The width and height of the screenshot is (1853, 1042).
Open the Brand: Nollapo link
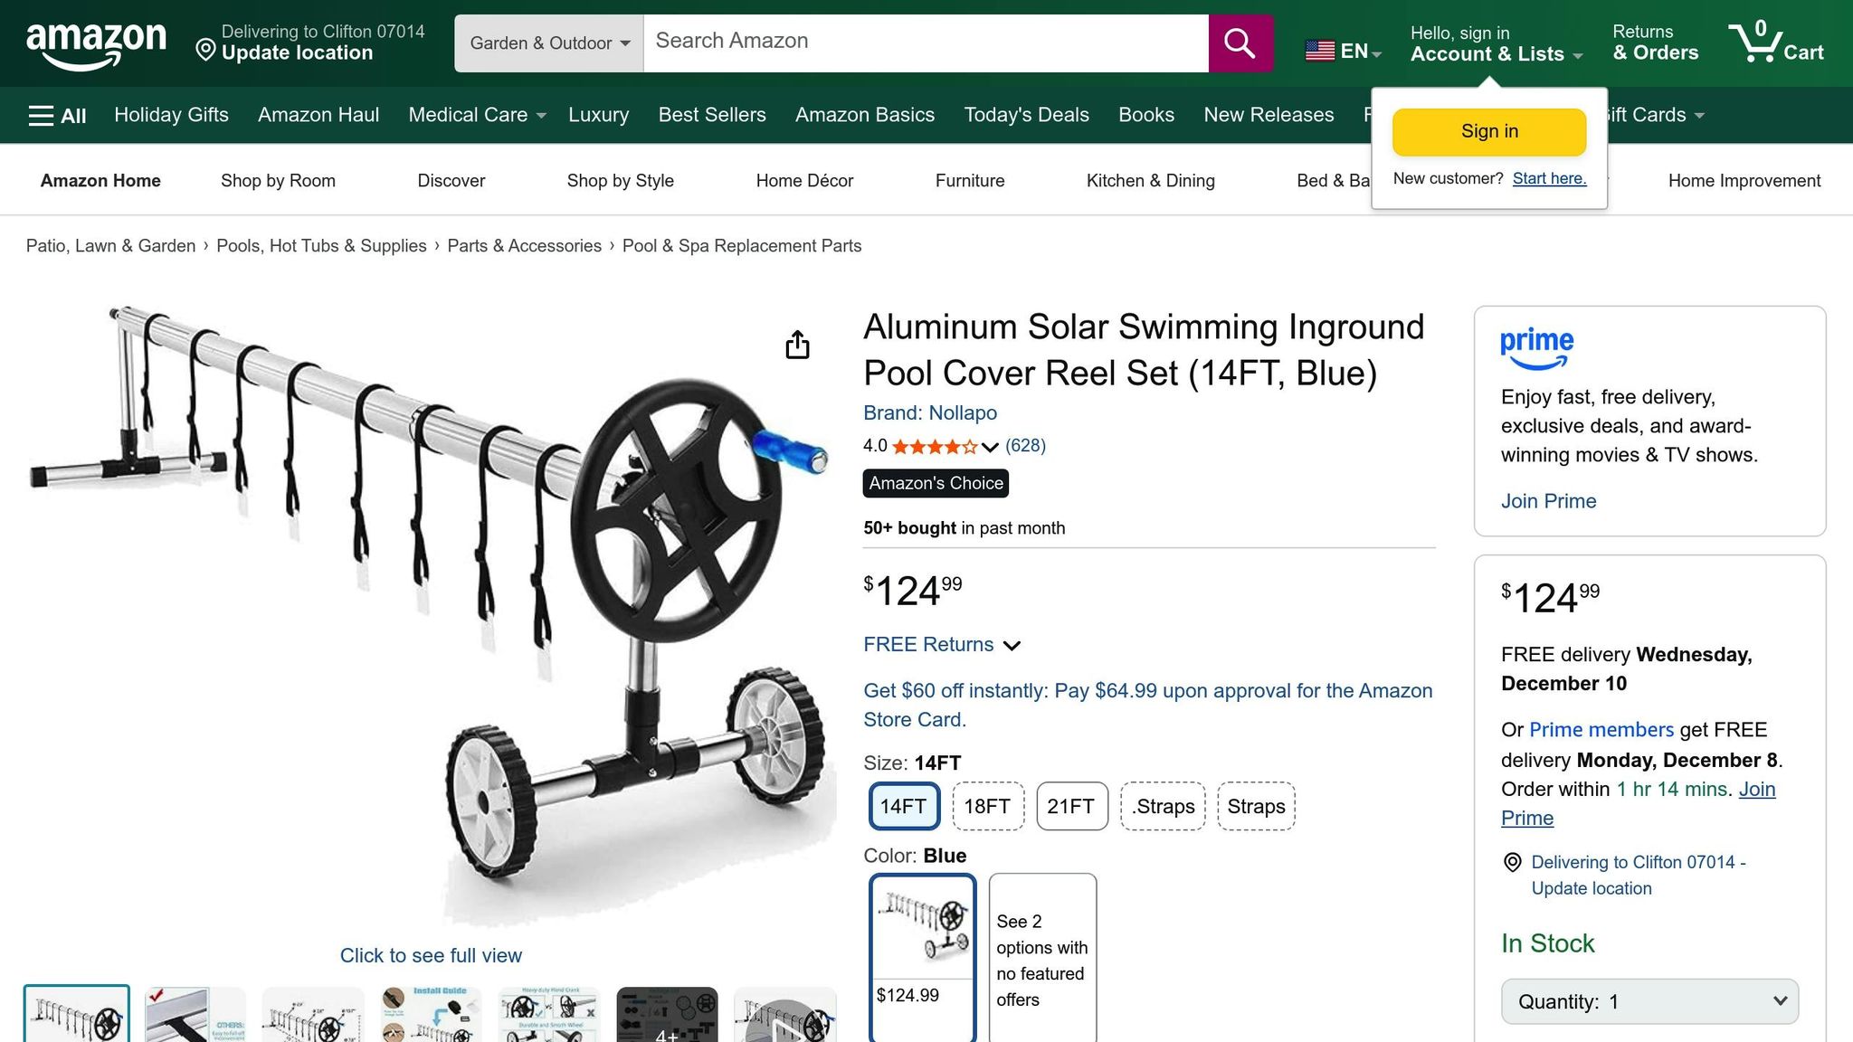coord(929,412)
